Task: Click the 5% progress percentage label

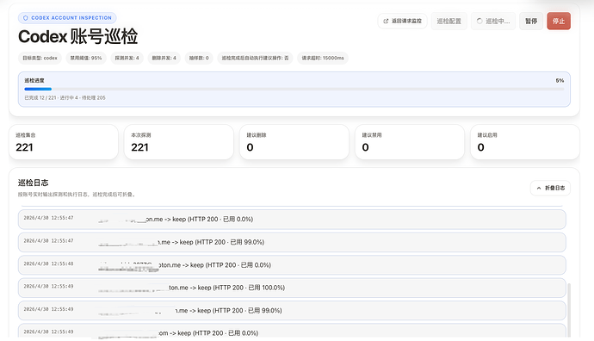Action: point(560,80)
